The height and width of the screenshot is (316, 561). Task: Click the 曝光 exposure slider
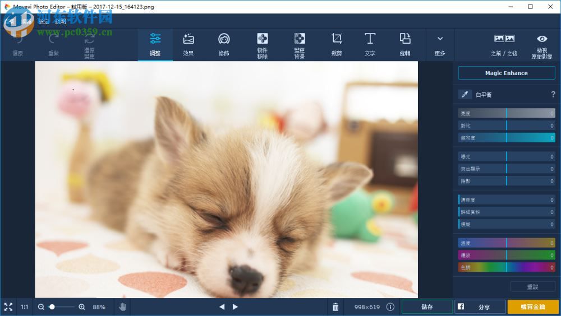click(506, 156)
